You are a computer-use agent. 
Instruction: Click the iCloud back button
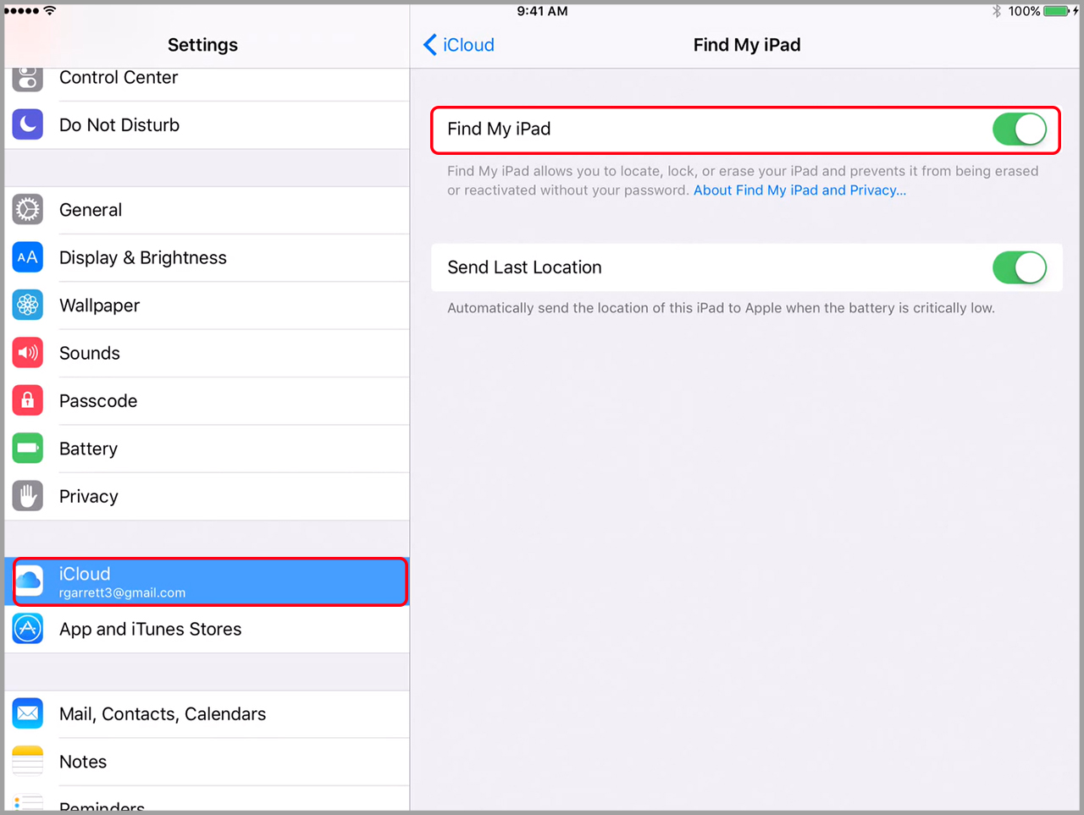458,44
